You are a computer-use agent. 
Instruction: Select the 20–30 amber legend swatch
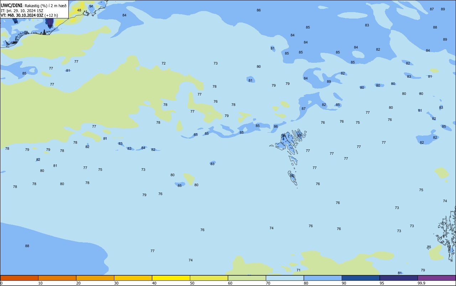pos(95,278)
